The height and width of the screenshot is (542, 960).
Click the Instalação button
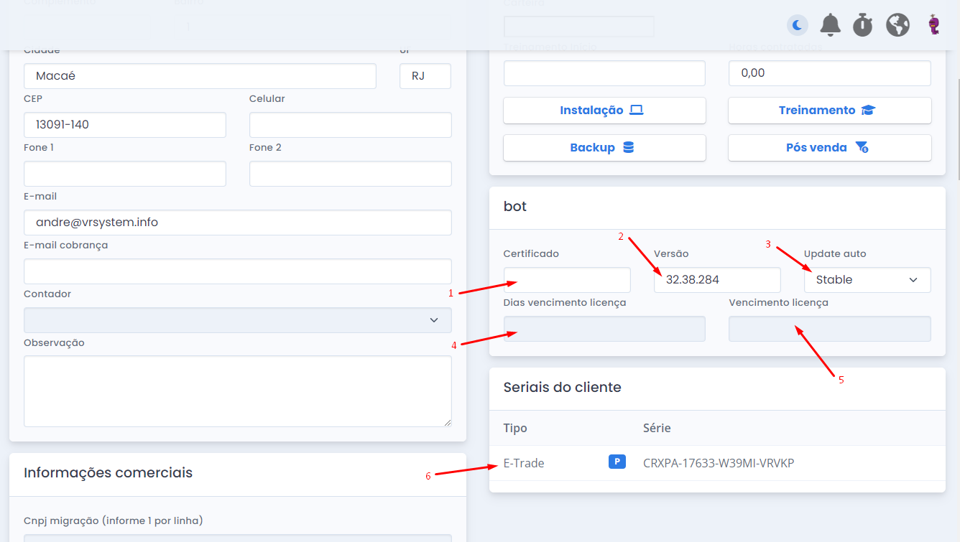(604, 111)
